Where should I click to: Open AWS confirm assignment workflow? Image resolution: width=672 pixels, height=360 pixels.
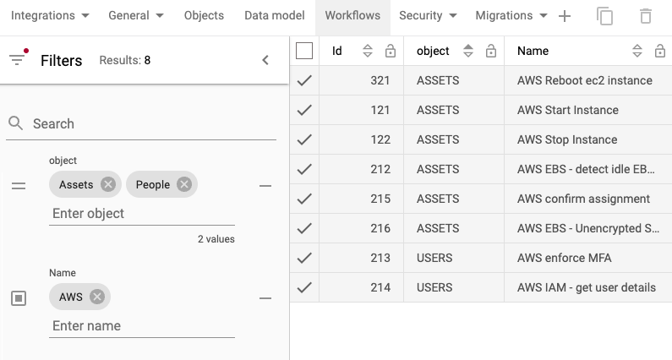[583, 199]
